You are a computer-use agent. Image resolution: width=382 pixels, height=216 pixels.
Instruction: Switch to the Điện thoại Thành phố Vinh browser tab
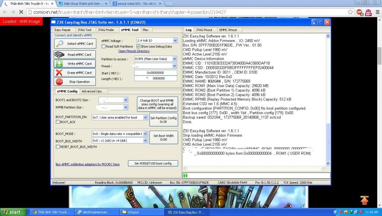click(x=82, y=4)
